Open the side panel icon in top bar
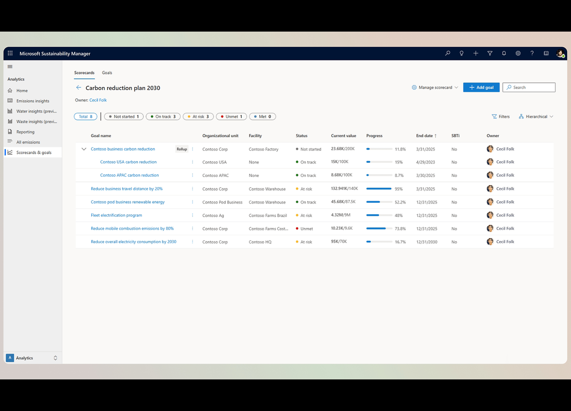The height and width of the screenshot is (411, 571). 546,53
